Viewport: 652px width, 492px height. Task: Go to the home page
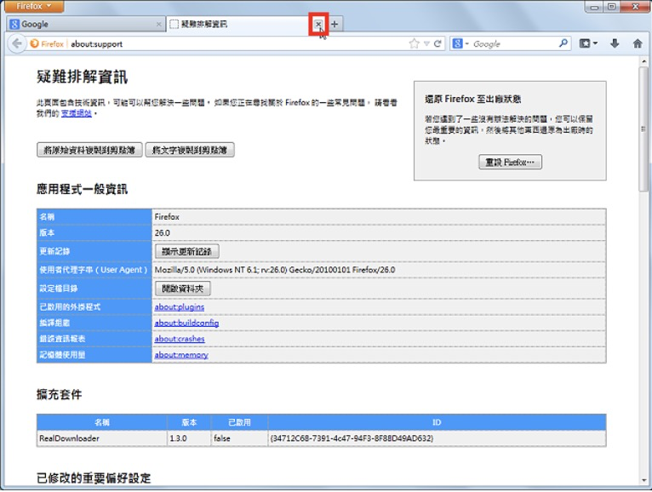[x=638, y=43]
